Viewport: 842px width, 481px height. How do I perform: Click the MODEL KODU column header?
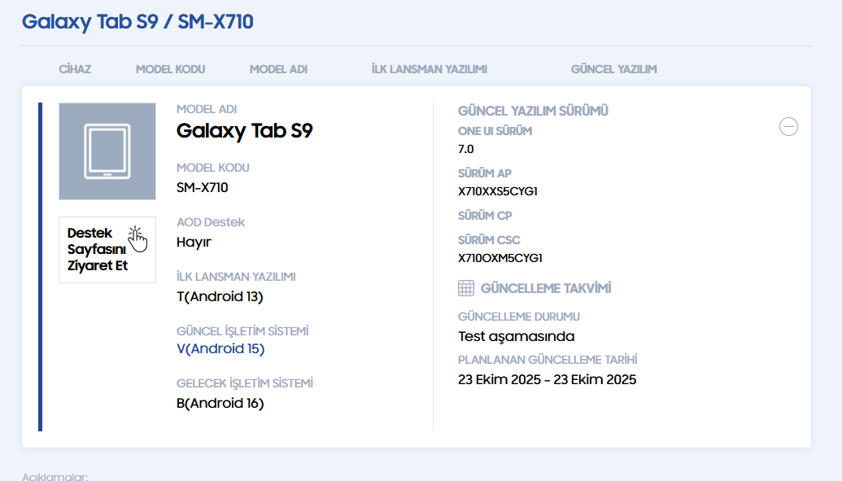pyautogui.click(x=170, y=69)
